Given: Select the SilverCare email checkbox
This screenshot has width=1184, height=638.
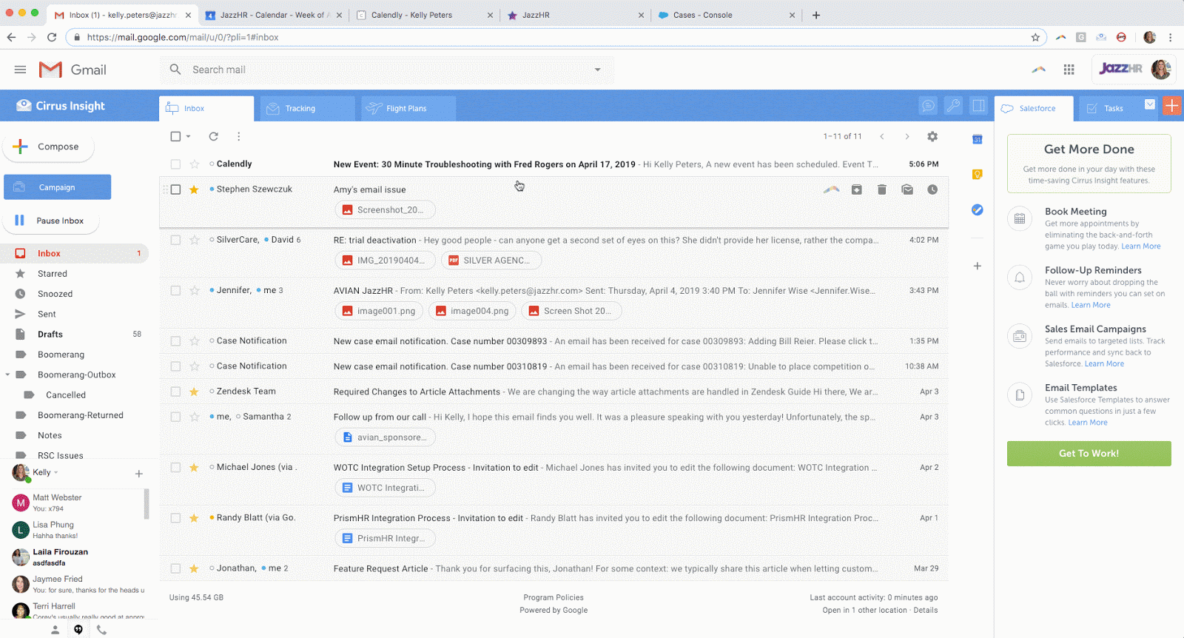Looking at the screenshot, I should pyautogui.click(x=175, y=240).
